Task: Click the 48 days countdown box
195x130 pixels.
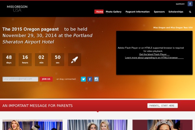Action: click(x=9, y=59)
